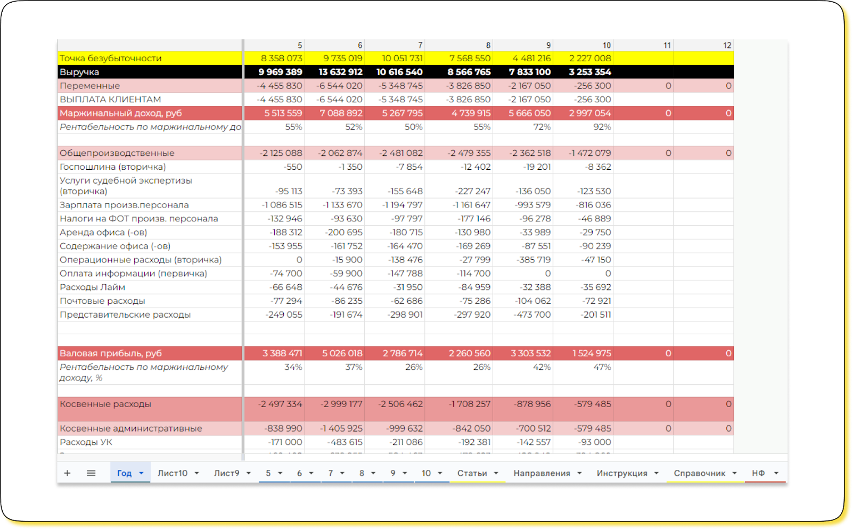
Task: Go to the НФ sheet tab
Action: [758, 473]
